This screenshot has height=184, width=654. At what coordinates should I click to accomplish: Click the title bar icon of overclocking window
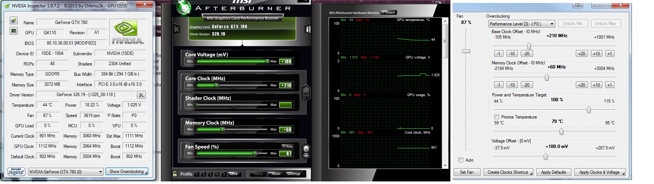coord(578,5)
